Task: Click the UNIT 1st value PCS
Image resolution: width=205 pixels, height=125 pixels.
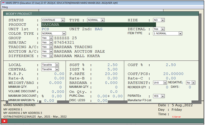Action: tap(45, 29)
